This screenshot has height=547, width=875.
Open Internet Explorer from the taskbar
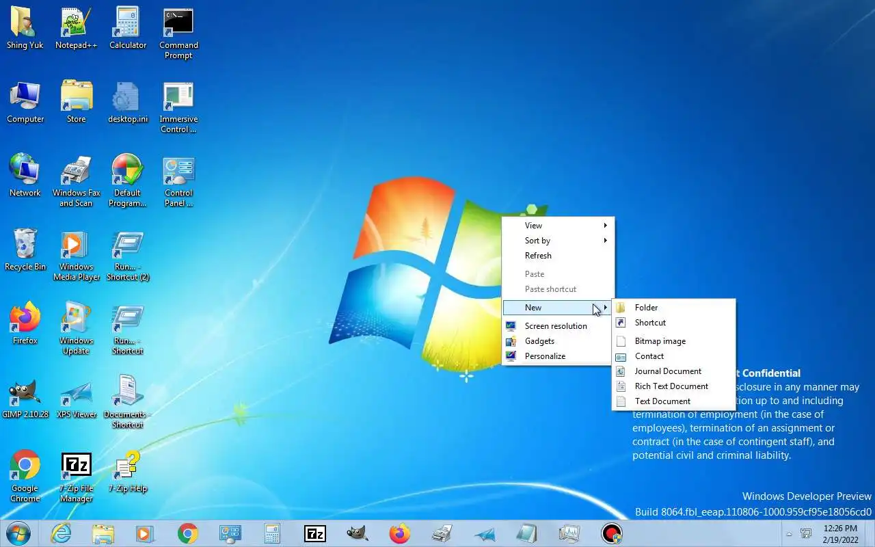(x=61, y=533)
